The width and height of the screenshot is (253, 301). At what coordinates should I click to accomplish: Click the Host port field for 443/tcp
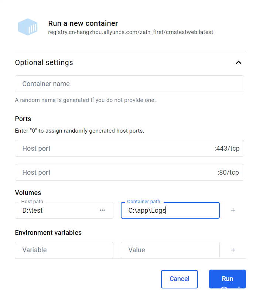(x=129, y=148)
